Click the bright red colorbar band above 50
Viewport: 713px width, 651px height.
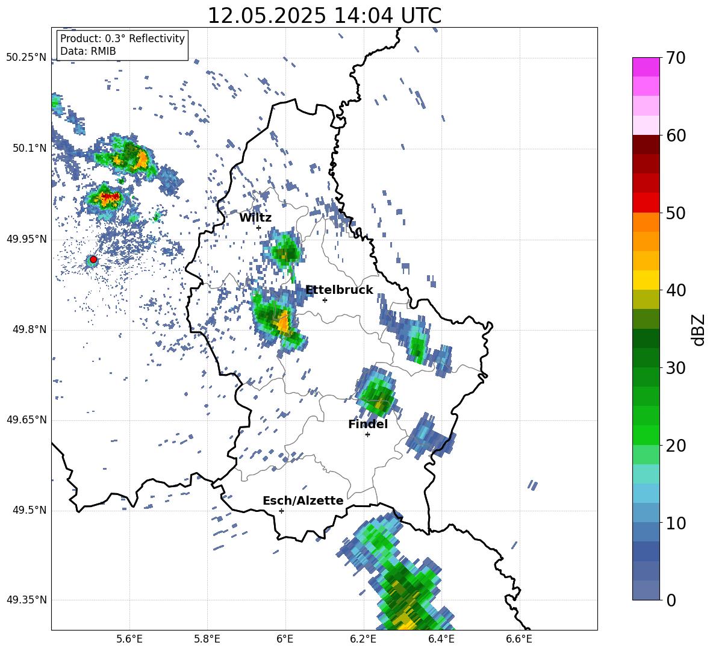point(646,203)
